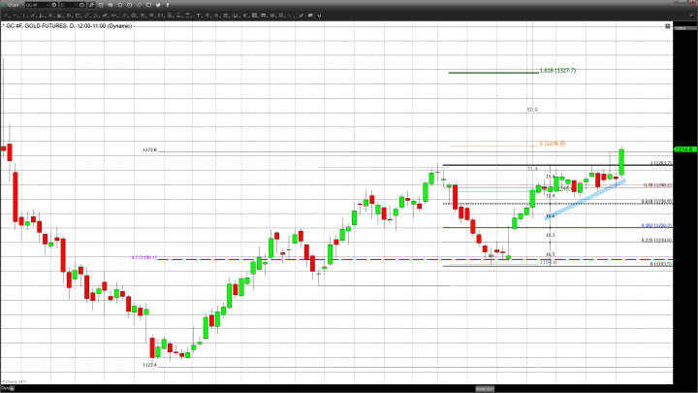Open the interval settings icon beside D

pyautogui.click(x=81, y=5)
